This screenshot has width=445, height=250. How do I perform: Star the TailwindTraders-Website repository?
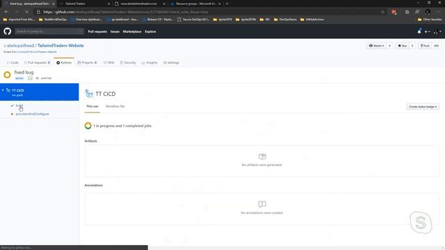pyautogui.click(x=402, y=46)
